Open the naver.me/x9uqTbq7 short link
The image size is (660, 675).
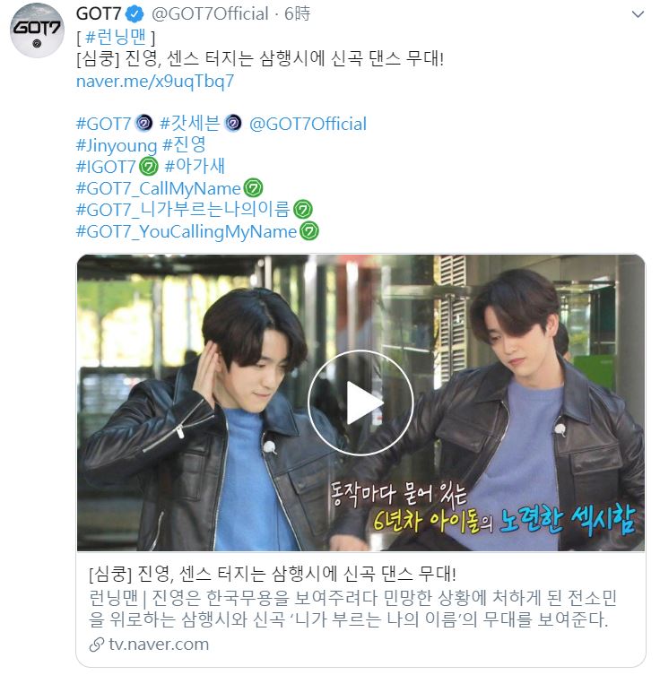(x=155, y=81)
